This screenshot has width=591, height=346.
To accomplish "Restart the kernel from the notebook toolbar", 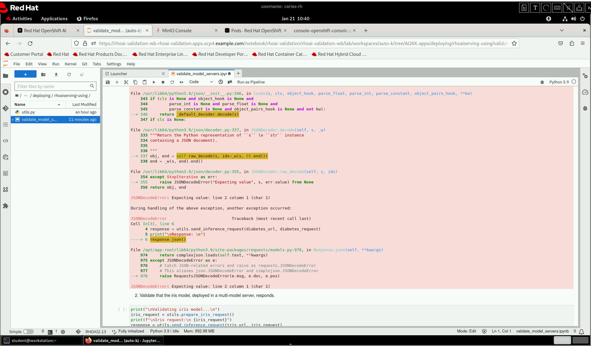I will tap(172, 82).
